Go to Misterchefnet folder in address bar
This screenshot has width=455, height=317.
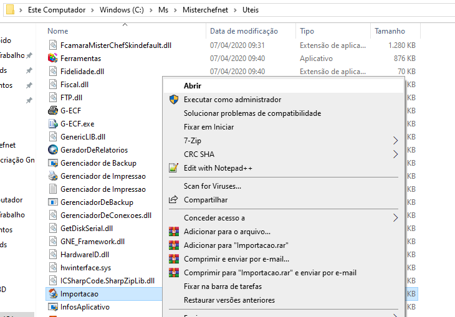205,10
